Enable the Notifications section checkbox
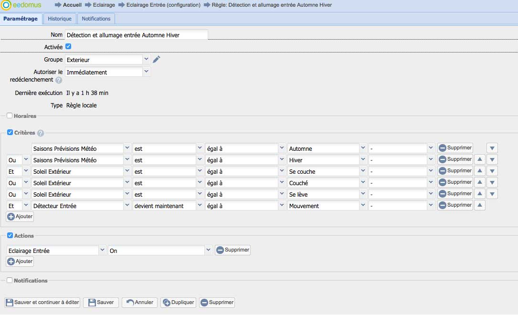The width and height of the screenshot is (518, 315). (x=10, y=281)
